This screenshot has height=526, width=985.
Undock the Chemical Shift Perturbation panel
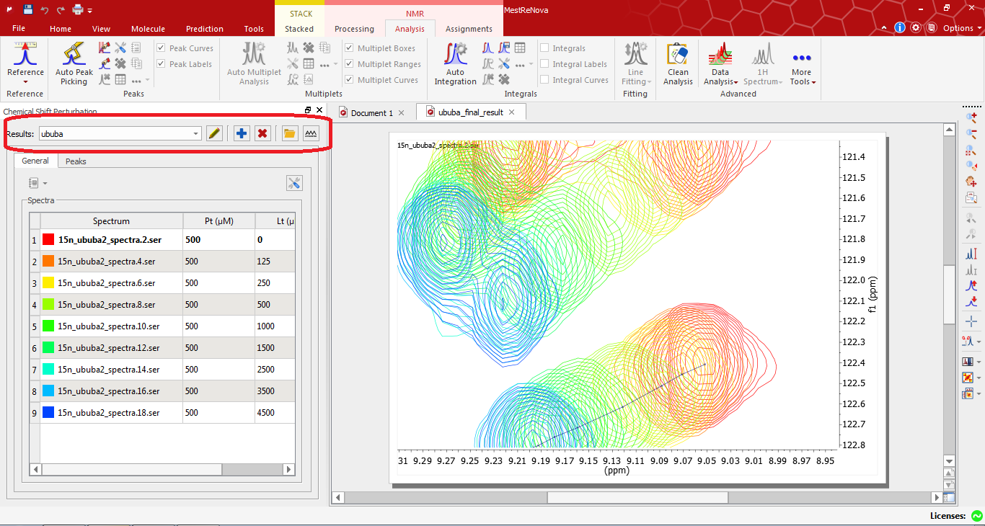pyautogui.click(x=309, y=110)
